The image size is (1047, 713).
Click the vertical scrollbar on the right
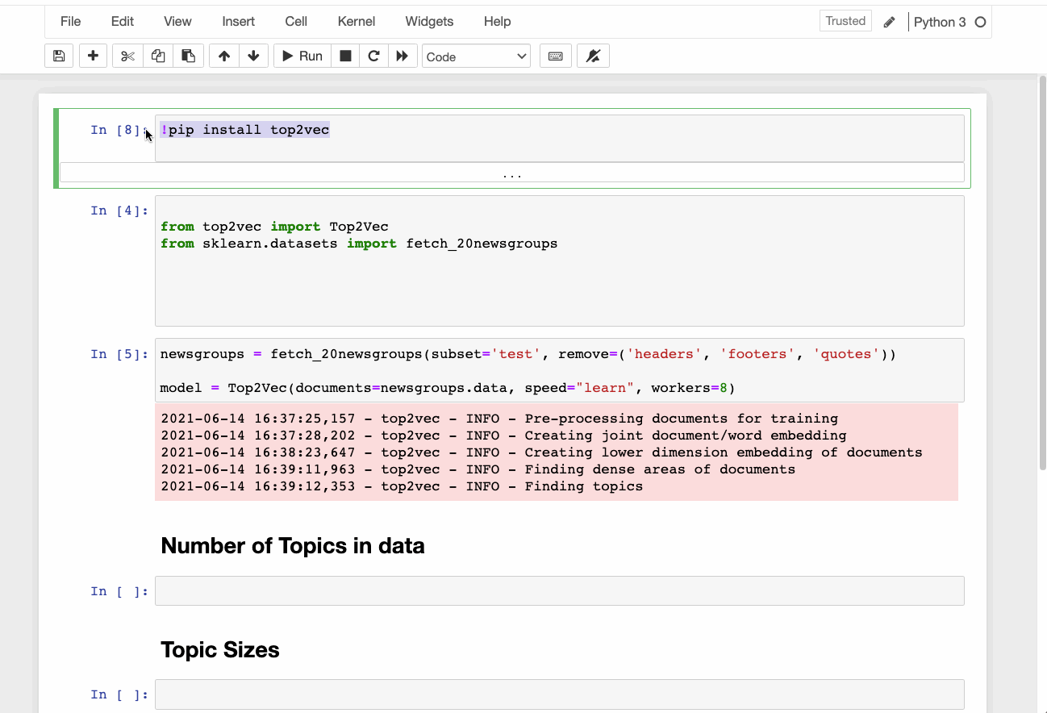[1041, 274]
